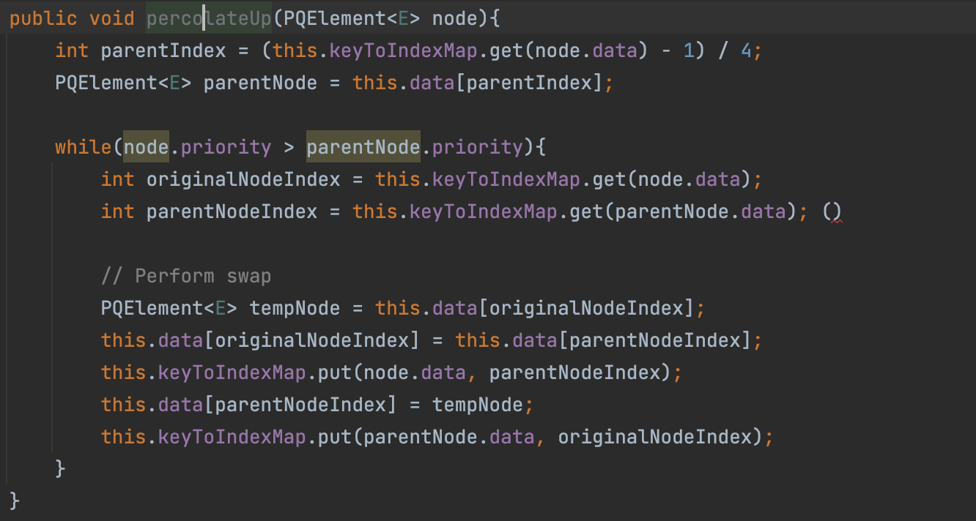Click the '// Perform swap' comment

pyautogui.click(x=186, y=276)
